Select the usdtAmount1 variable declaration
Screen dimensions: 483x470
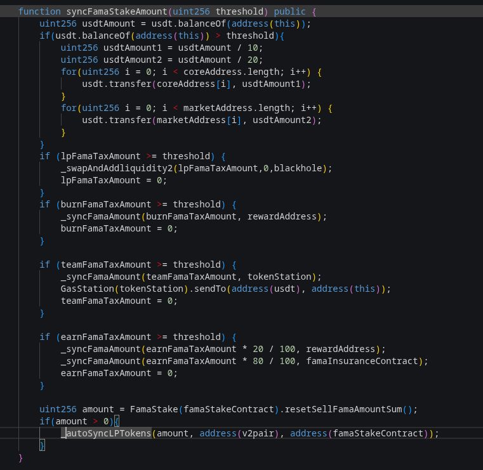[162, 48]
